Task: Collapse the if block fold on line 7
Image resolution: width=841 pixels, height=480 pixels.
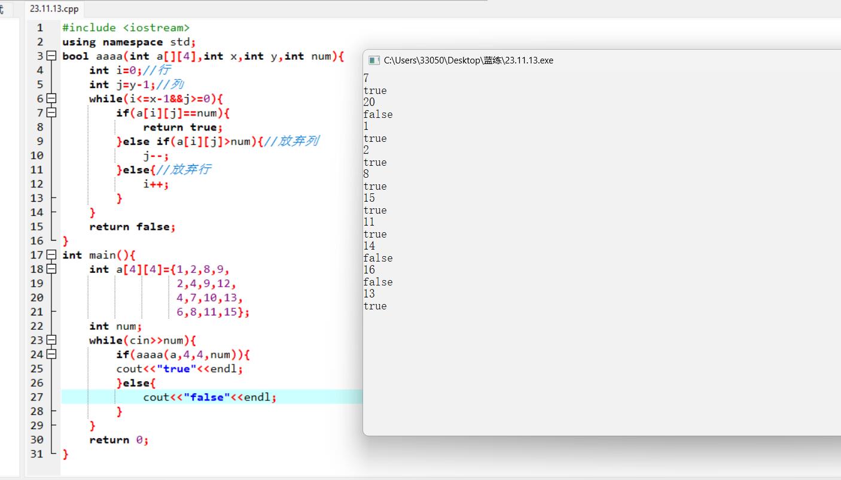Action: tap(51, 113)
